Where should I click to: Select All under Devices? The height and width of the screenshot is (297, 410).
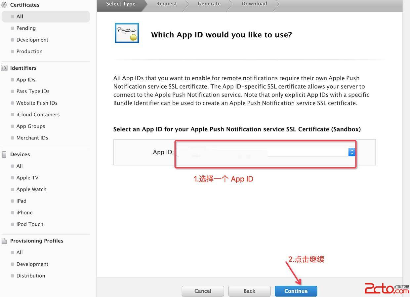pos(20,166)
